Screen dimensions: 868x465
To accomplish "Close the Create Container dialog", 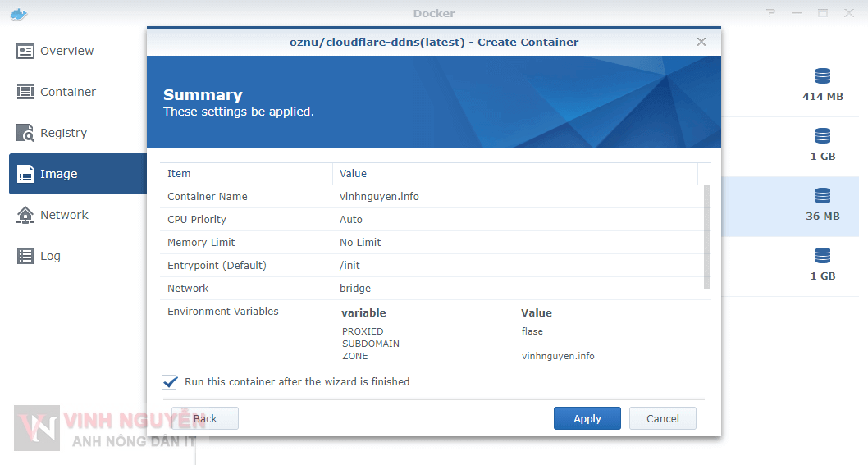I will pos(701,42).
